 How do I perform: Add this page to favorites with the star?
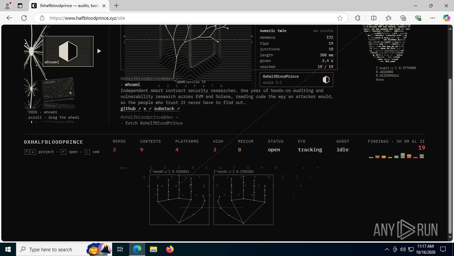(340, 18)
